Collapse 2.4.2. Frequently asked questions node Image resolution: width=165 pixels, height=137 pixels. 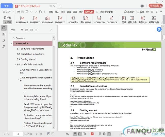[x=19, y=79]
